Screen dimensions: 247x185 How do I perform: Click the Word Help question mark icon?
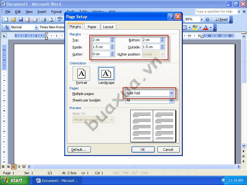click(x=207, y=19)
